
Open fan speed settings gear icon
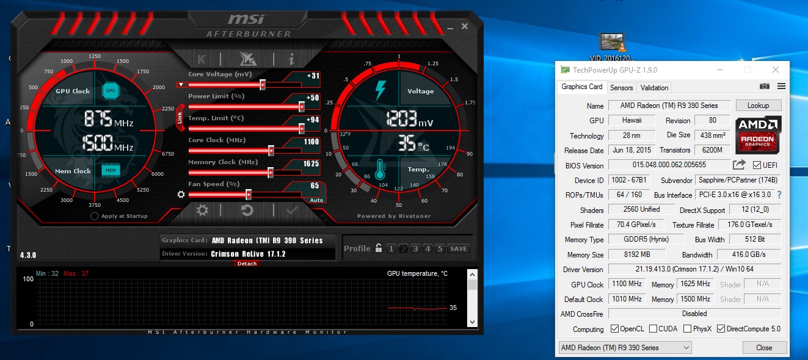[181, 195]
